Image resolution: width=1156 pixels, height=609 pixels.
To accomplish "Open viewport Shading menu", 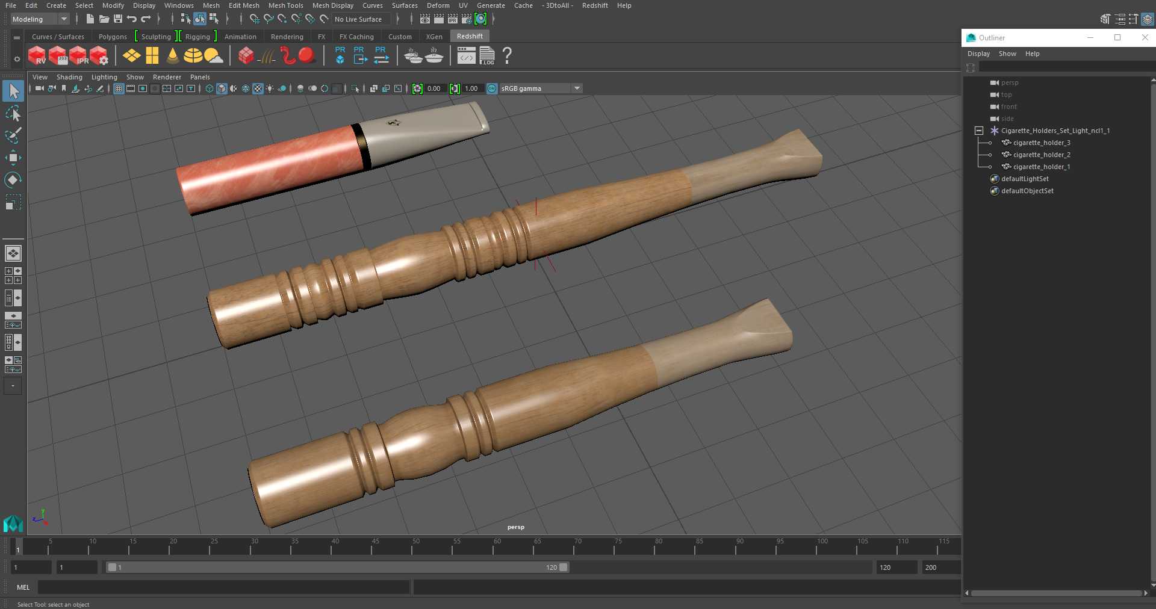I will [x=69, y=77].
